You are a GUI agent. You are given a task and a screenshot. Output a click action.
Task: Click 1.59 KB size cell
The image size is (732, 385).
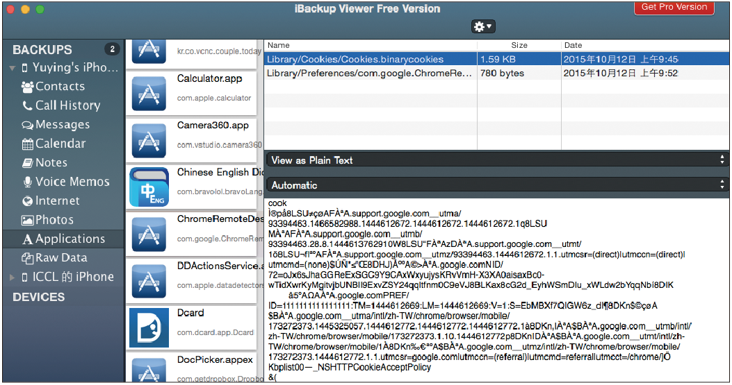pos(498,59)
